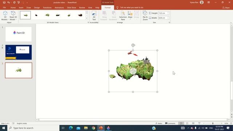Start Slide Show from status bar
233x131 pixels.
(199, 123)
